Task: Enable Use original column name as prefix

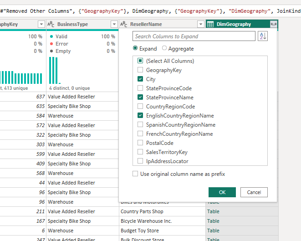Action: point(135,174)
